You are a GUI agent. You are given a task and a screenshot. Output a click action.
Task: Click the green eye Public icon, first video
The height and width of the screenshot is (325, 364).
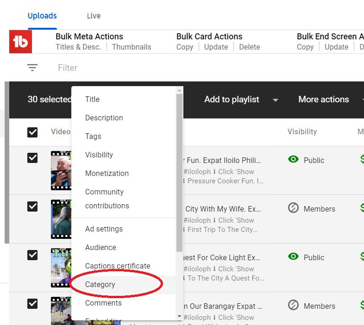point(293,160)
